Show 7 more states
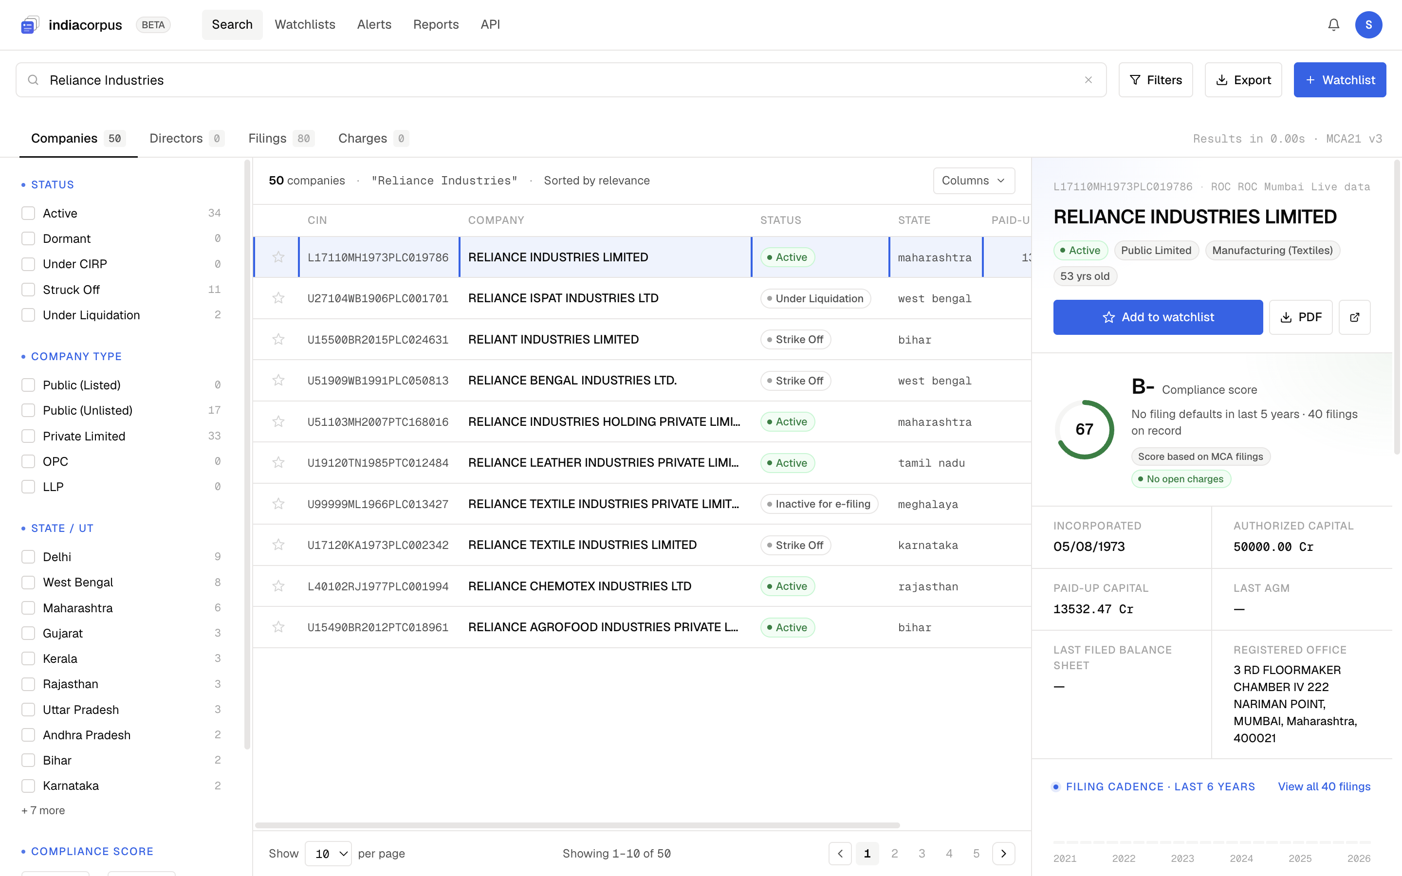This screenshot has height=876, width=1402. click(43, 810)
